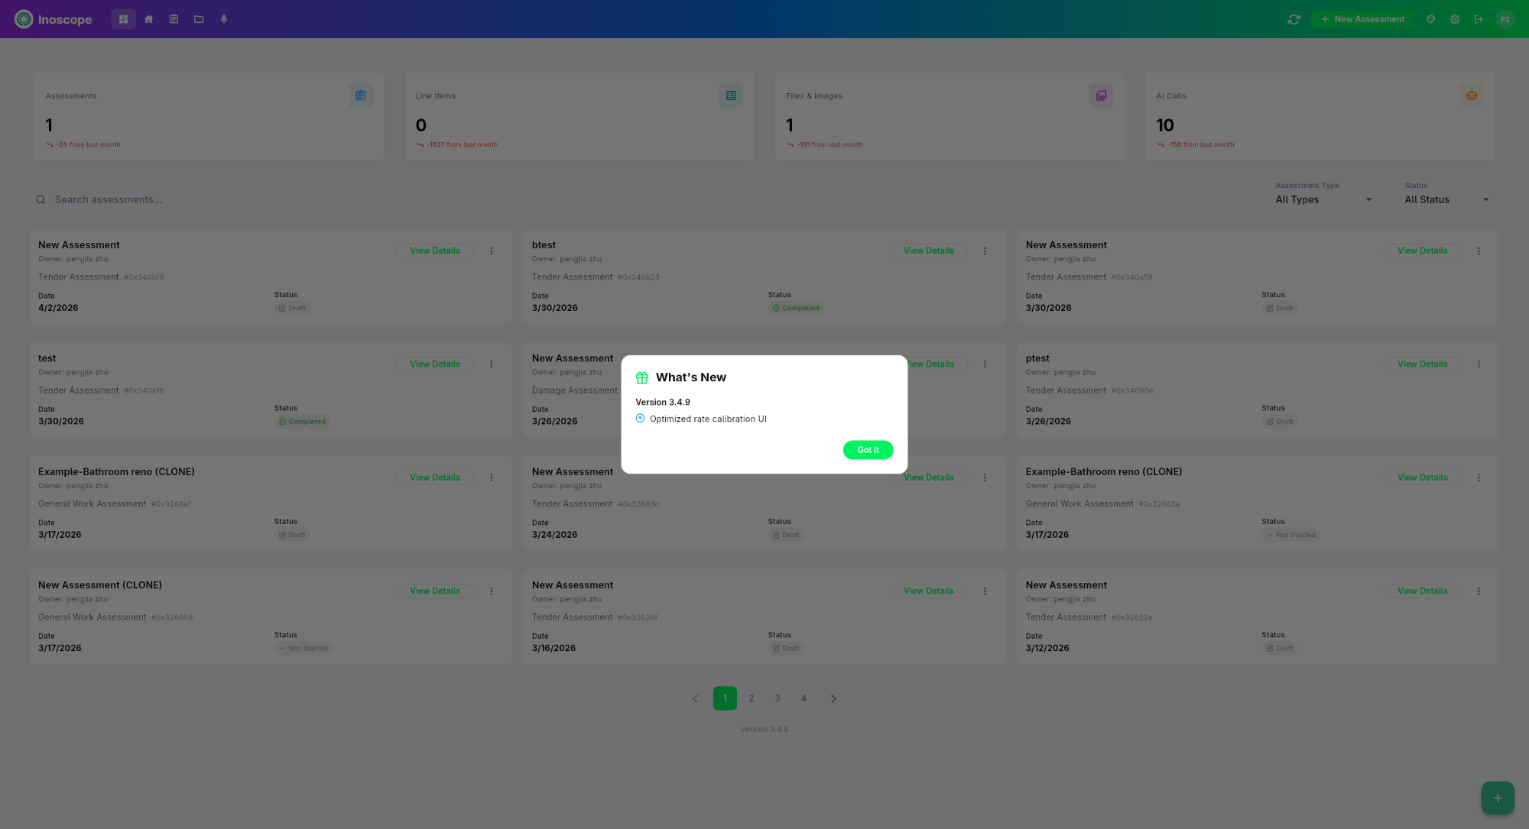This screenshot has width=1529, height=829.
Task: Open the folder icon in the top bar
Action: click(199, 18)
